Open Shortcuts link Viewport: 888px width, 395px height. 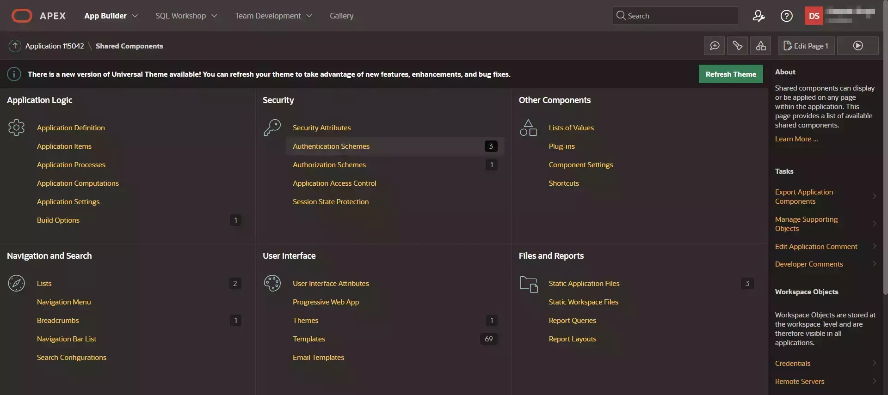[564, 183]
